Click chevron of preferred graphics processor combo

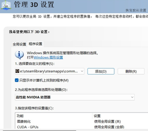[x=132, y=97]
